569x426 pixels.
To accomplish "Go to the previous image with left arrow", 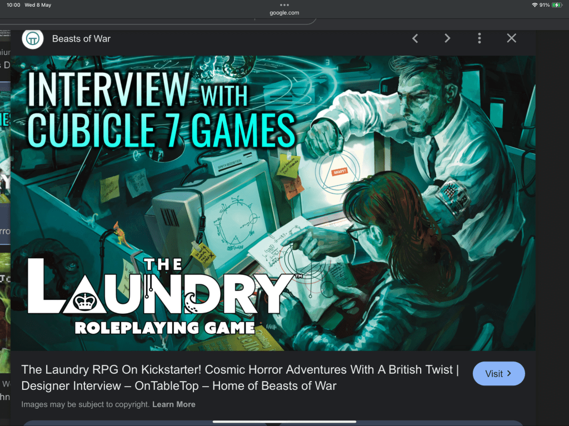I will click(x=415, y=38).
